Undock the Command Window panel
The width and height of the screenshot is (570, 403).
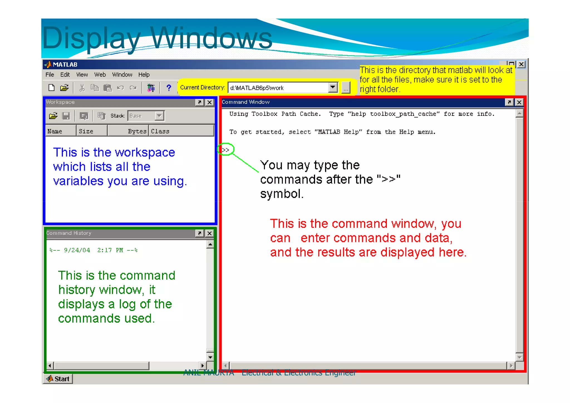tap(509, 102)
